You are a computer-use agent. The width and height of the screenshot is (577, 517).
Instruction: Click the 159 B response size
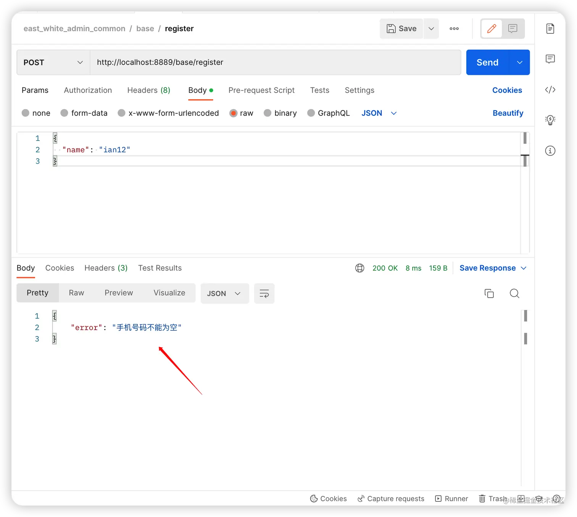tap(438, 268)
